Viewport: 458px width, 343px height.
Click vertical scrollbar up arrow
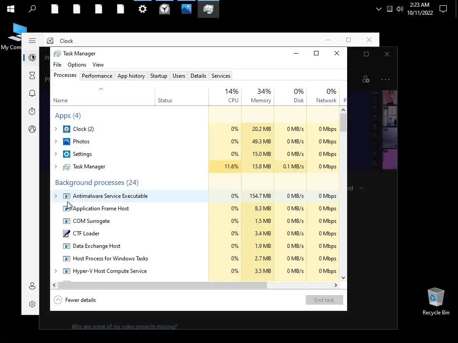343,110
